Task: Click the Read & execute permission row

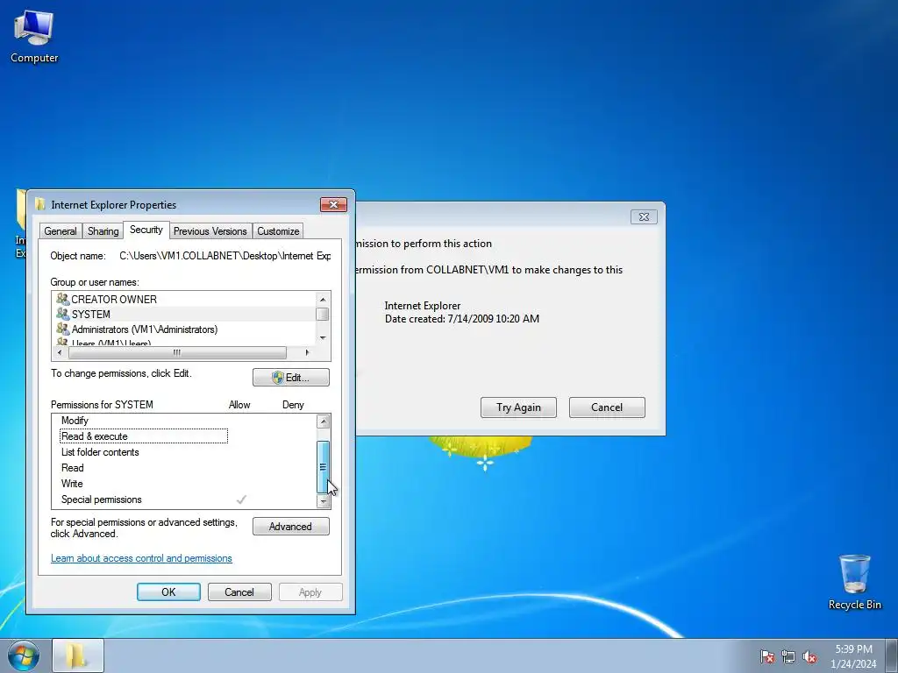Action: pyautogui.click(x=184, y=436)
